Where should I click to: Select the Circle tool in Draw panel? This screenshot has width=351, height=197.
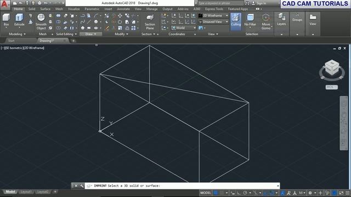[96, 22]
